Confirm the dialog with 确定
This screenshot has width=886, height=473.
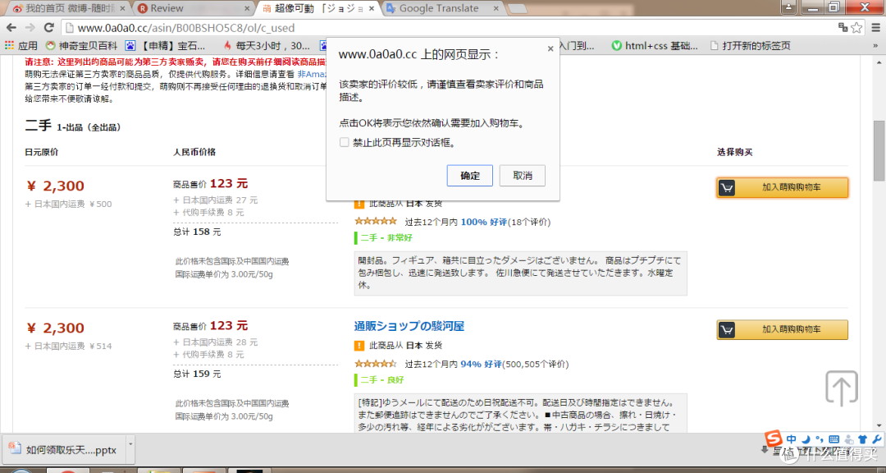[469, 176]
